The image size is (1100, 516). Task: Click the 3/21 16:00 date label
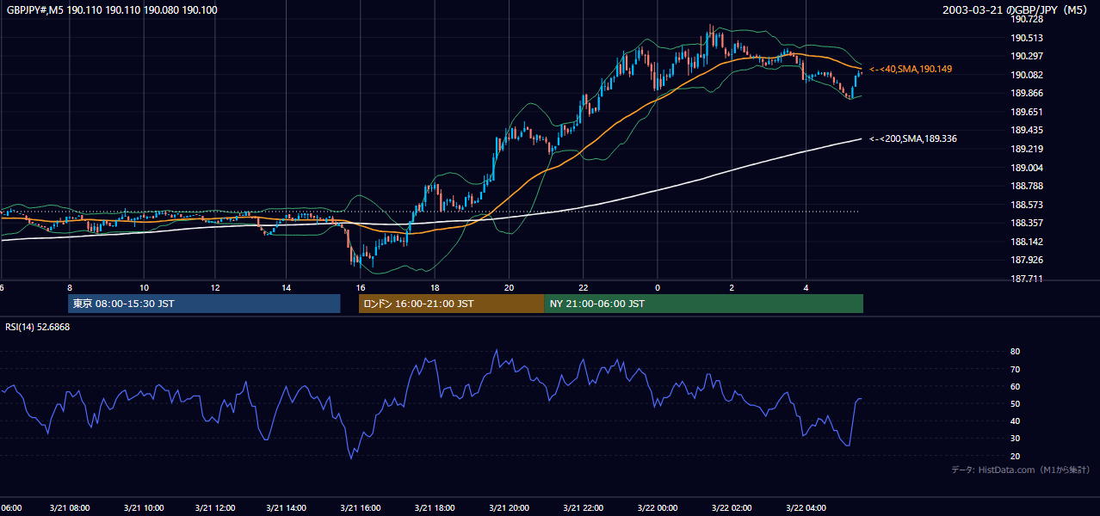coord(361,508)
